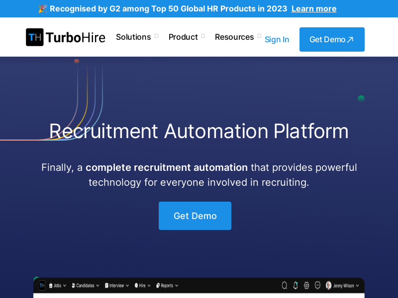Expand the Hire chevron
This screenshot has width=398, height=298.
point(149,286)
